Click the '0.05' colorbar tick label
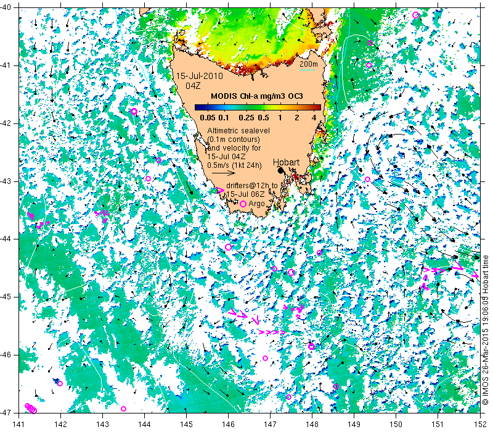Image resolution: width=493 pixels, height=432 pixels. 208,118
